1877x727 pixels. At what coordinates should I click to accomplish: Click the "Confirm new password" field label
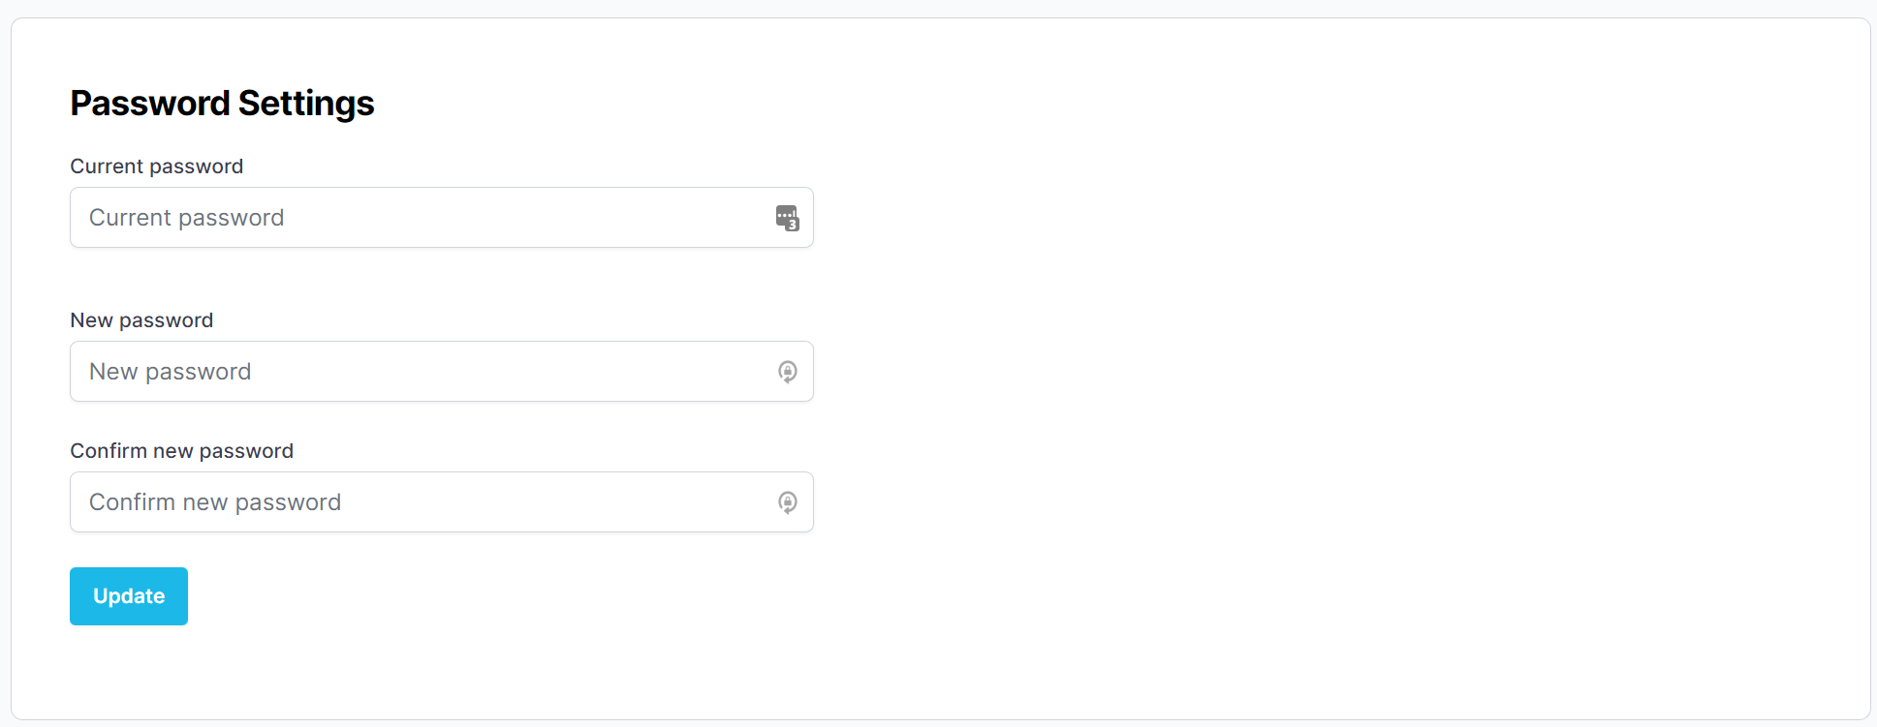[x=182, y=451]
